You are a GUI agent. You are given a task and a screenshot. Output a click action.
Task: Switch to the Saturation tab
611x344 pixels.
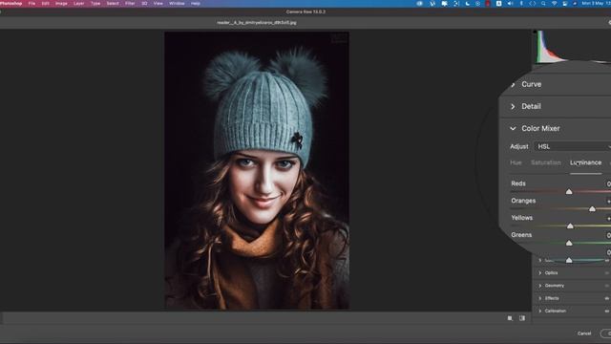545,162
